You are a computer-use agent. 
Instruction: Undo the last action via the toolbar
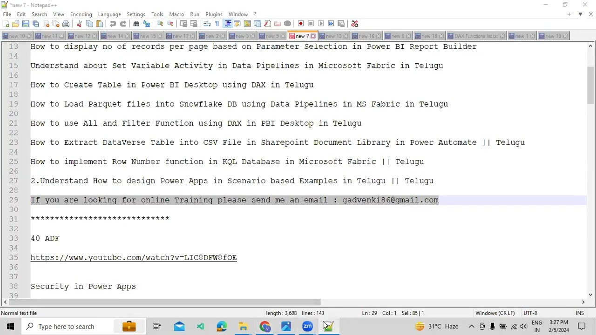(113, 24)
